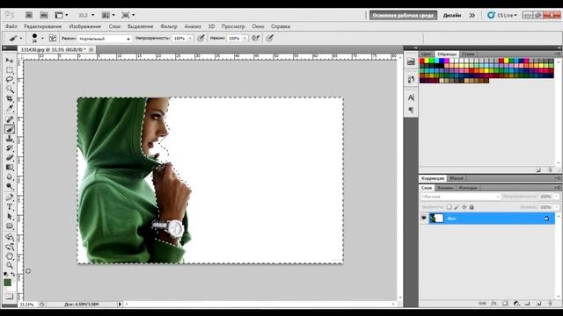
Task: Click Основная рабочая среда workspace button
Action: 403,15
